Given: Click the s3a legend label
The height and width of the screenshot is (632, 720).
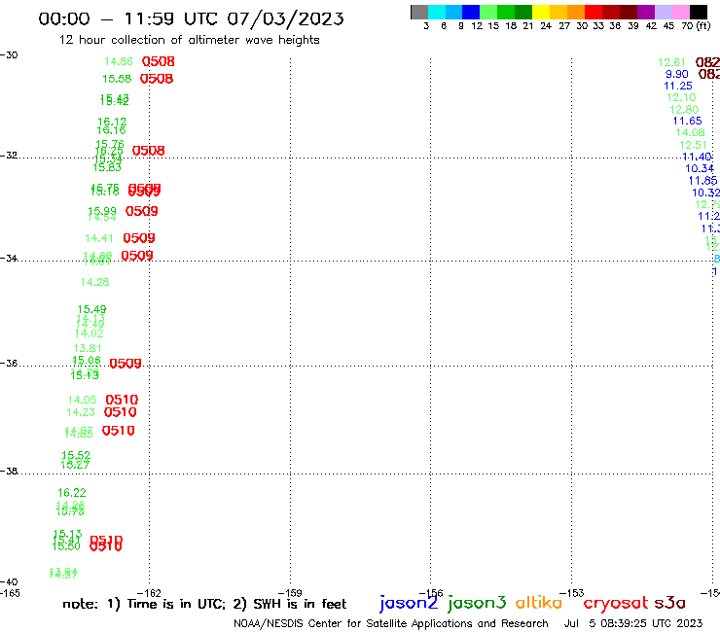Looking at the screenshot, I should tap(669, 603).
